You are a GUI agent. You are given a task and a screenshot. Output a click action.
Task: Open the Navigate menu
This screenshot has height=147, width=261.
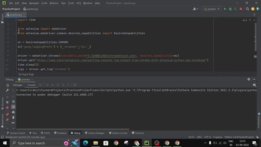pyautogui.click(x=34, y=3)
